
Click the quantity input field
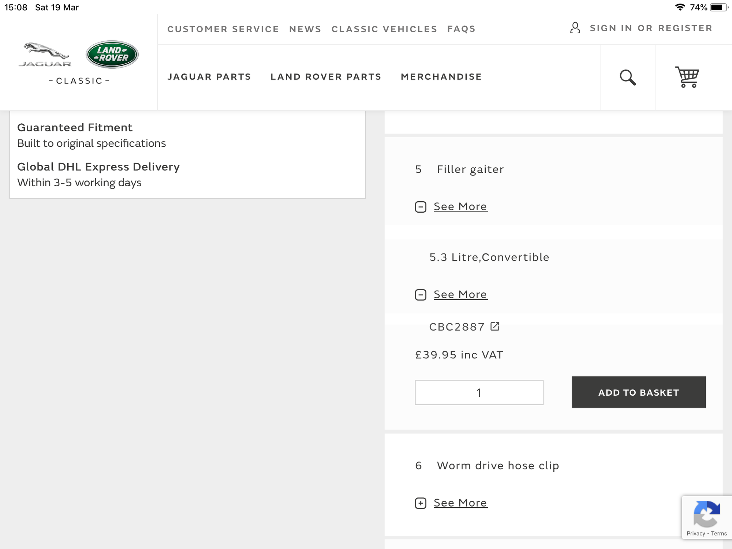pyautogui.click(x=479, y=392)
